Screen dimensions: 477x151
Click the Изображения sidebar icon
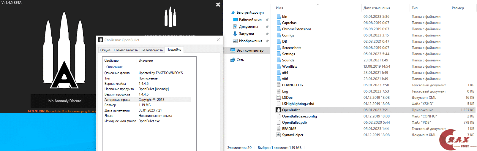(235, 41)
